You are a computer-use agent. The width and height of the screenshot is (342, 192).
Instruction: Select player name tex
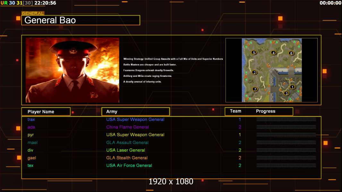coord(30,165)
